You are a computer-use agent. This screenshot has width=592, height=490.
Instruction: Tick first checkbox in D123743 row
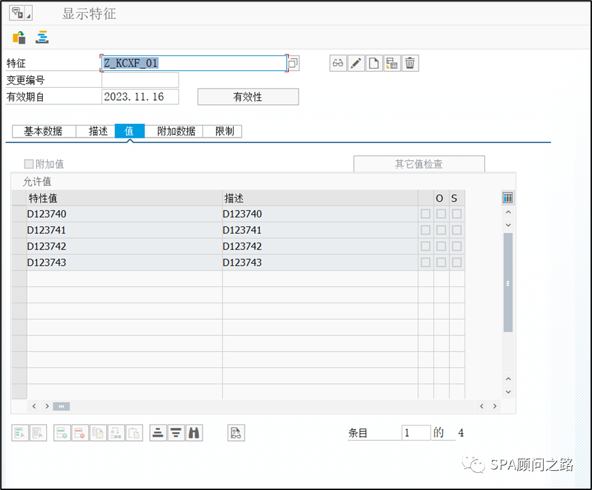pyautogui.click(x=426, y=262)
